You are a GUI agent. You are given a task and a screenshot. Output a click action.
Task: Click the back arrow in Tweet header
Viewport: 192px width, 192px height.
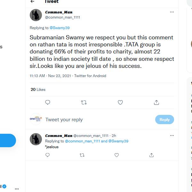coord(32,2)
